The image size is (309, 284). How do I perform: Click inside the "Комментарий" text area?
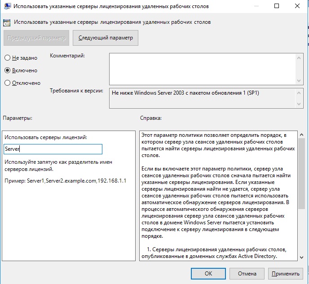coord(202,68)
